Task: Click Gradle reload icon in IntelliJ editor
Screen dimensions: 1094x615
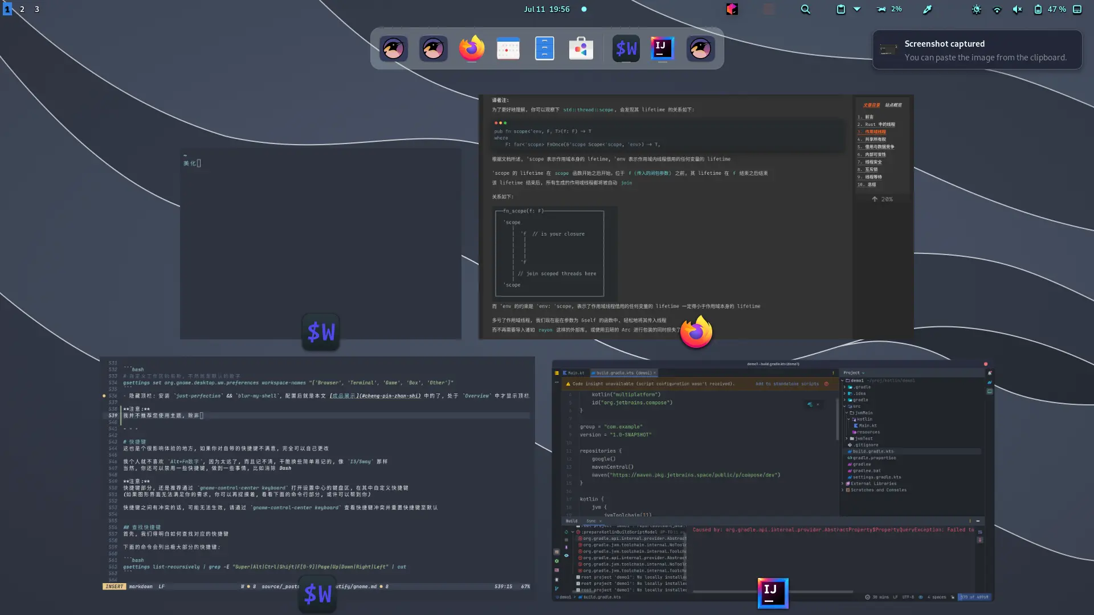Action: click(x=810, y=404)
